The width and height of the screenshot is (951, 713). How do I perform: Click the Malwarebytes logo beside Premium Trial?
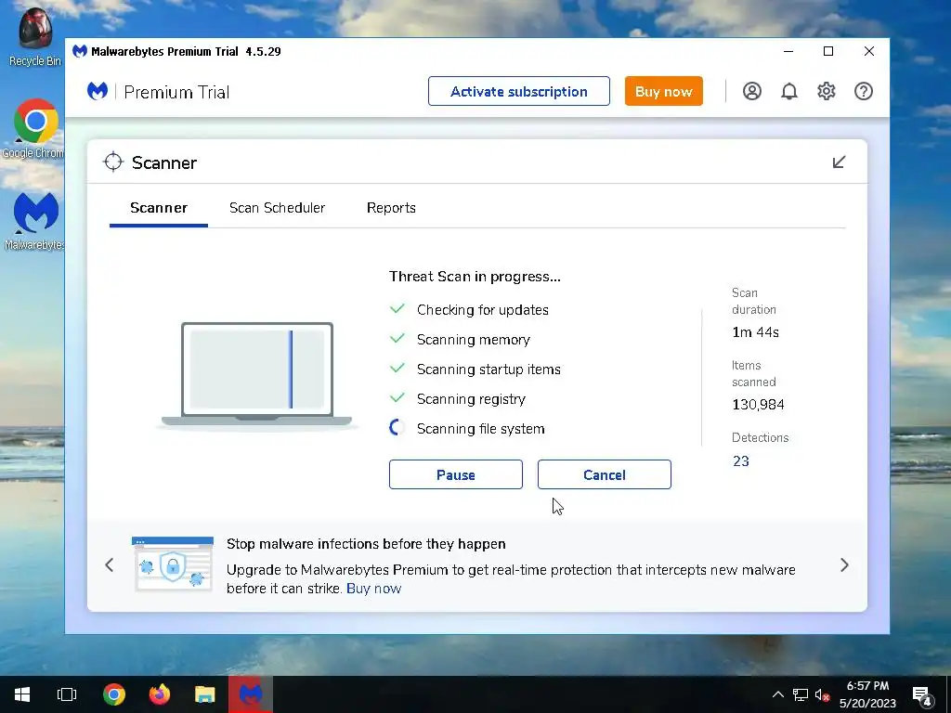coord(98,92)
